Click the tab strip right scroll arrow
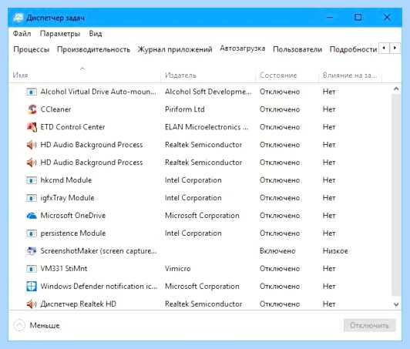The image size is (410, 349). tap(395, 48)
